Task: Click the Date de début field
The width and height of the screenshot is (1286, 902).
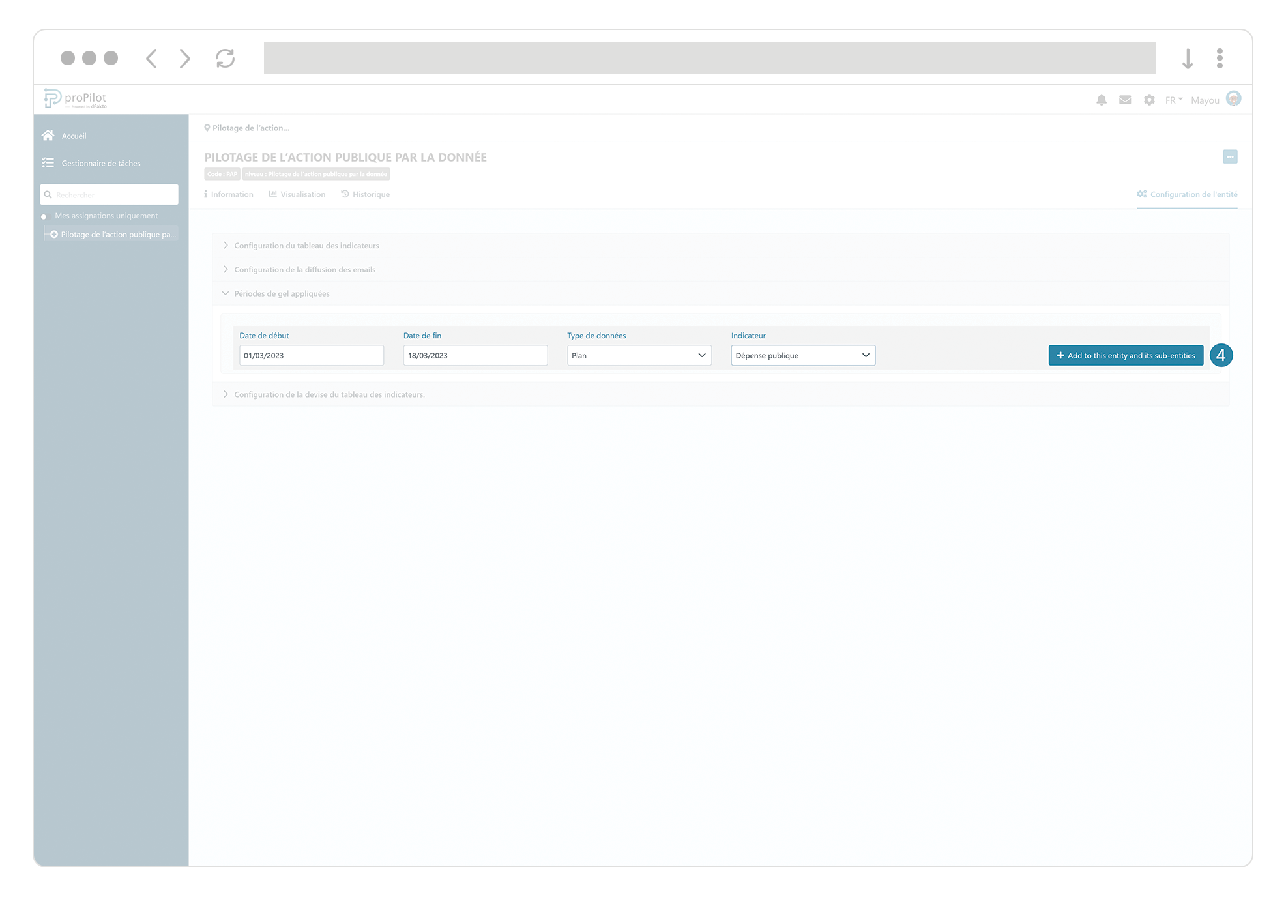Action: [311, 355]
